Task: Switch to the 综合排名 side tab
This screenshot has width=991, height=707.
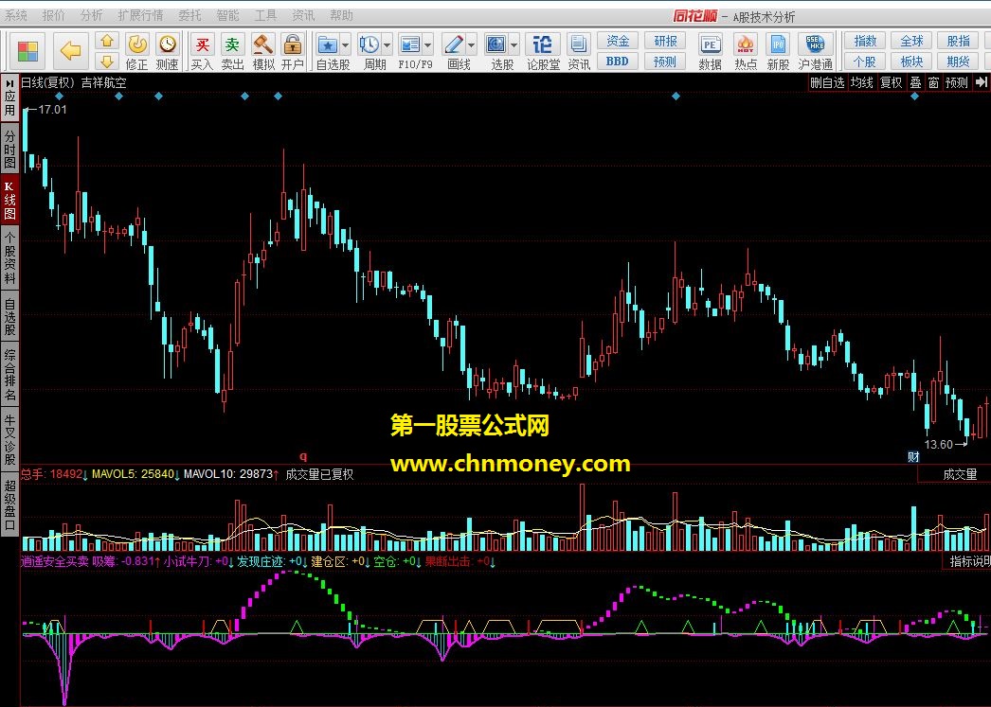Action: tap(9, 375)
